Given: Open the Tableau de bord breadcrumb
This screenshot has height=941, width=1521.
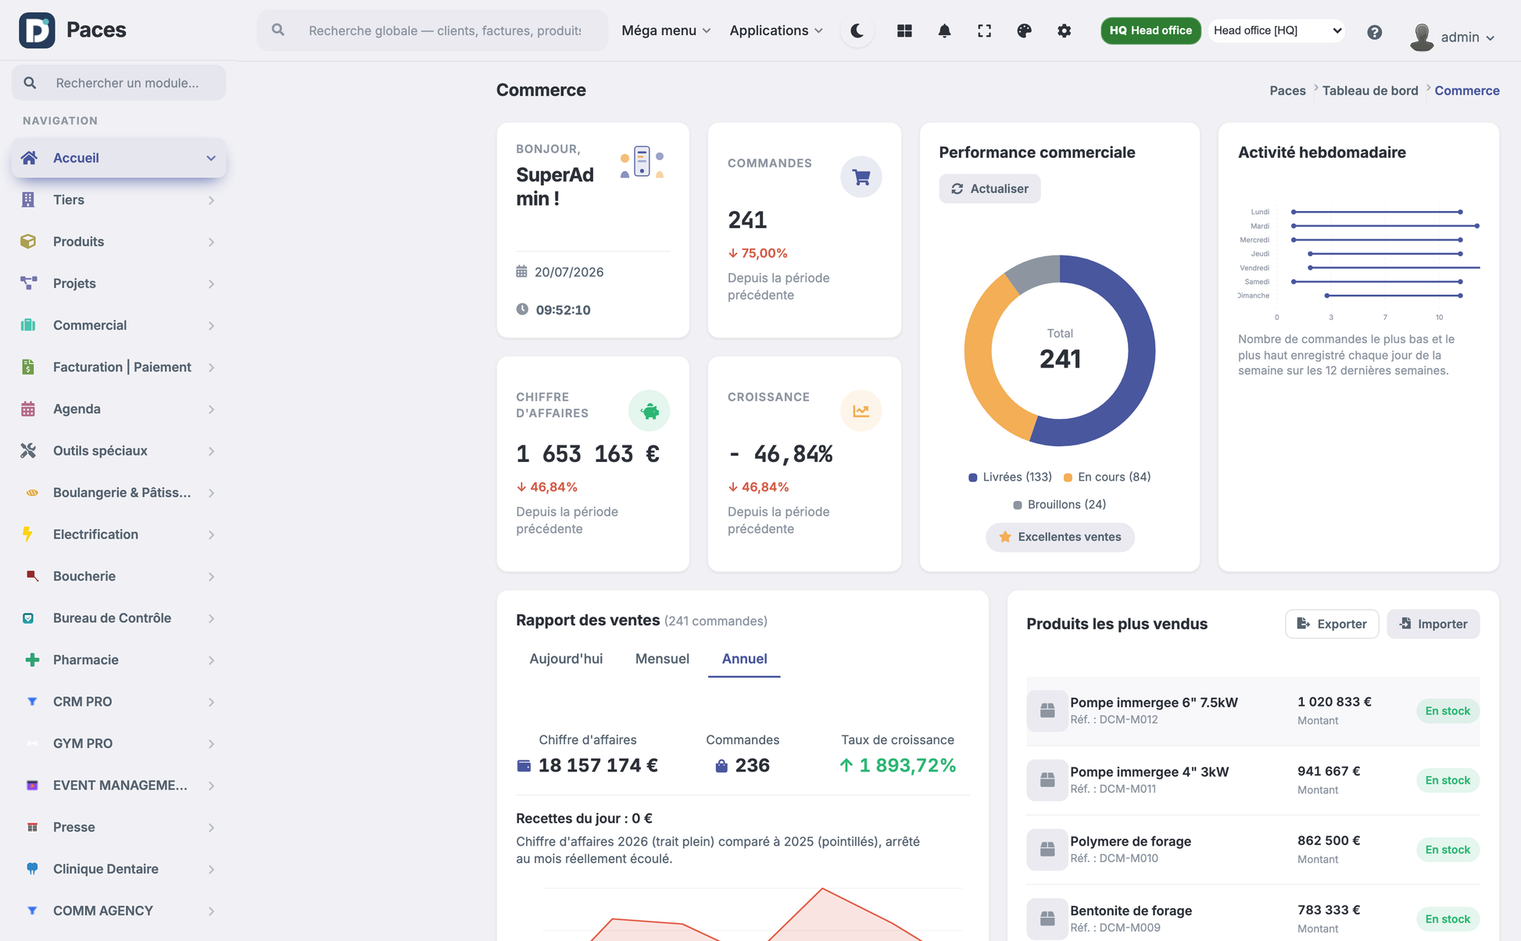Looking at the screenshot, I should pos(1370,91).
